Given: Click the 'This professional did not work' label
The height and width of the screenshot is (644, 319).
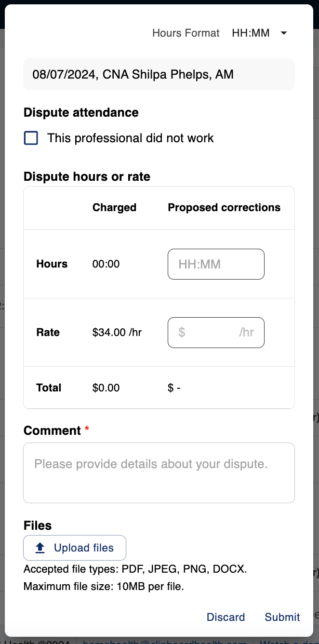Looking at the screenshot, I should 131,138.
